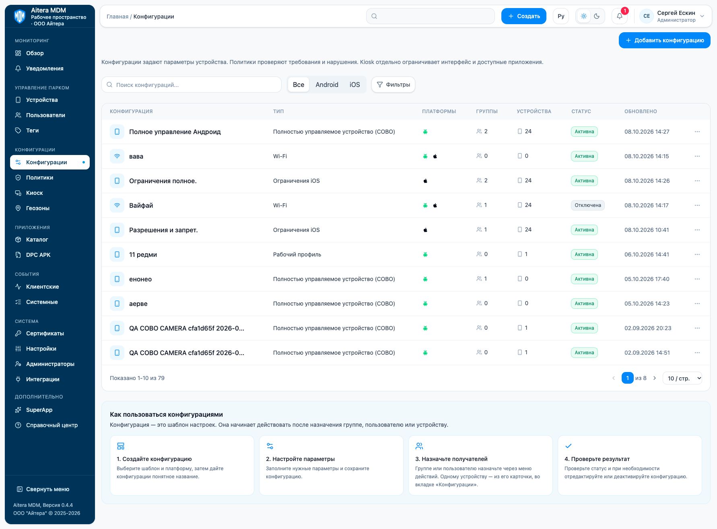Viewport: 717px width, 529px height.
Task: Switch to dark theme moon icon
Action: [x=597, y=17]
